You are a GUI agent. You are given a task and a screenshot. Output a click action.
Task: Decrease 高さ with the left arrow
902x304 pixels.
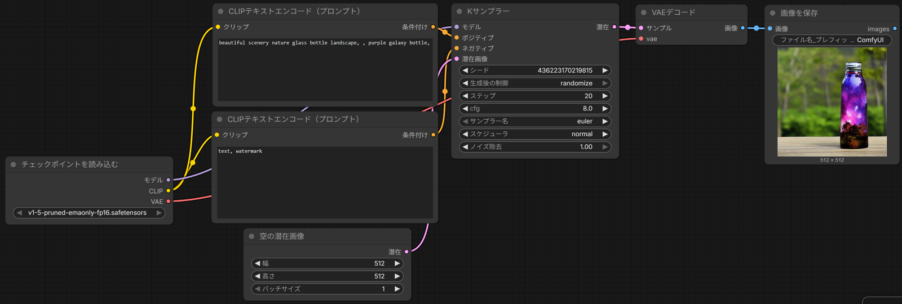(x=257, y=276)
